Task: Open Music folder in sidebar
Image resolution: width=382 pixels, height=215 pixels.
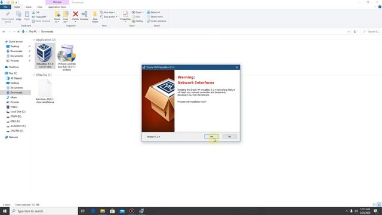Action: pyautogui.click(x=14, y=97)
